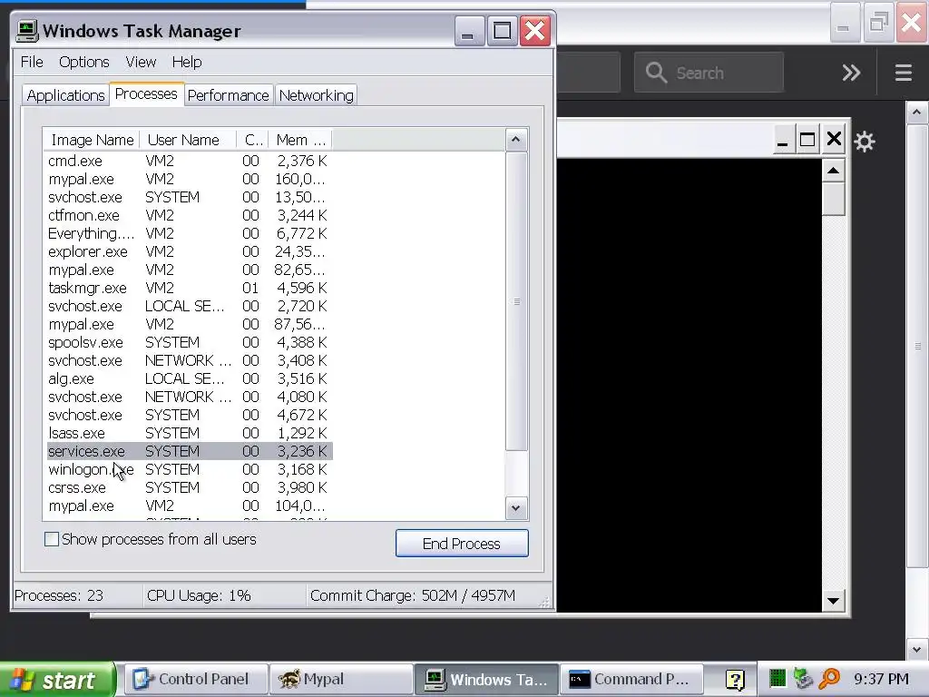Click the green CPU usage tray icon
This screenshot has height=697, width=929.
(777, 678)
